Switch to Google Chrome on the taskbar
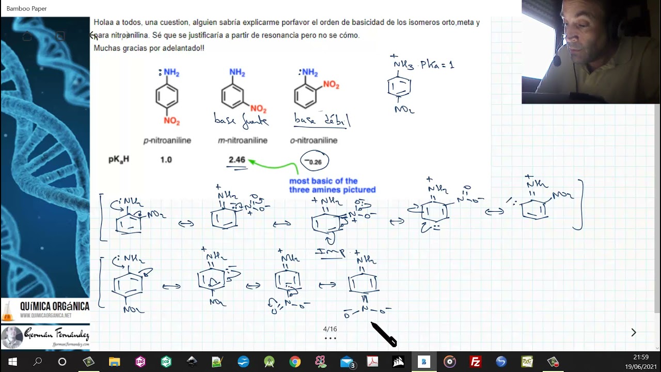The image size is (661, 372). click(295, 362)
